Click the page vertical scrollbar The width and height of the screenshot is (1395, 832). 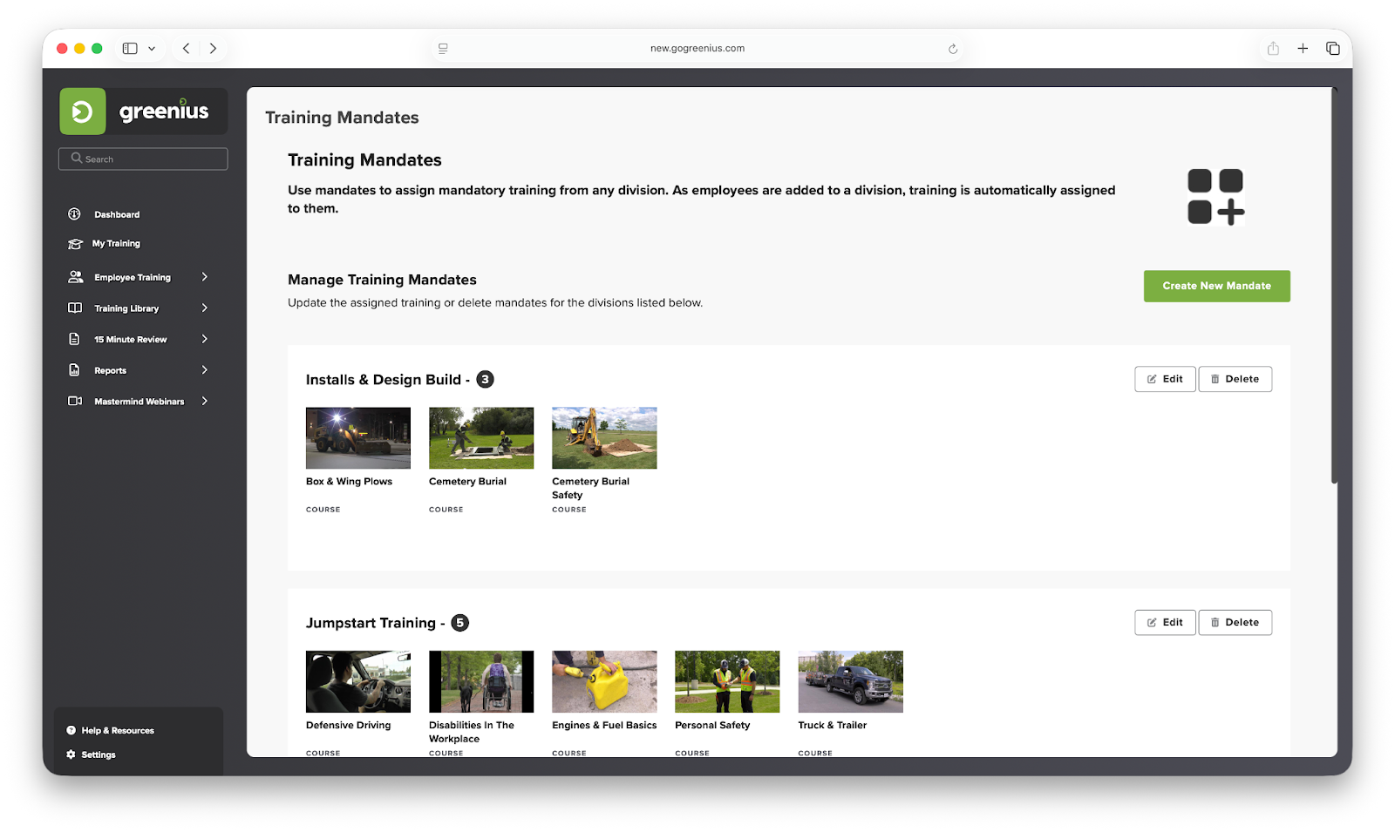1334,286
